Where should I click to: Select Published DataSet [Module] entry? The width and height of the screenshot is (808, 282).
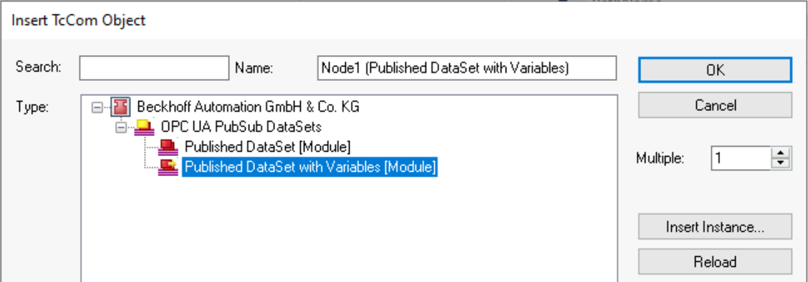click(x=267, y=147)
